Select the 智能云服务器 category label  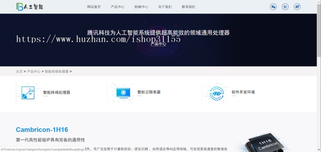tap(149, 92)
